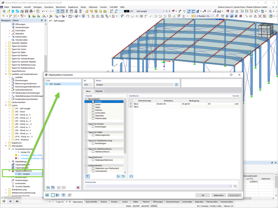Click the OK button
The width and height of the screenshot is (278, 208).
tap(203, 195)
